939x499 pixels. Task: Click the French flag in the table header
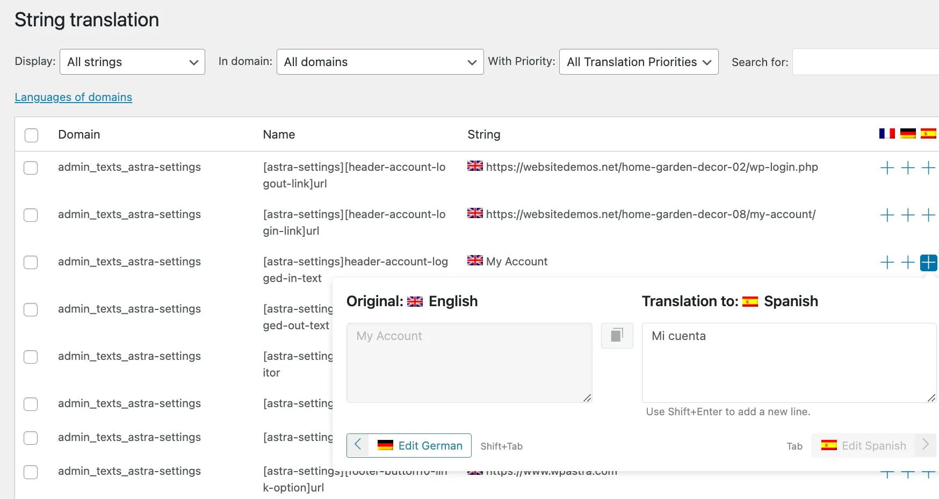click(886, 134)
